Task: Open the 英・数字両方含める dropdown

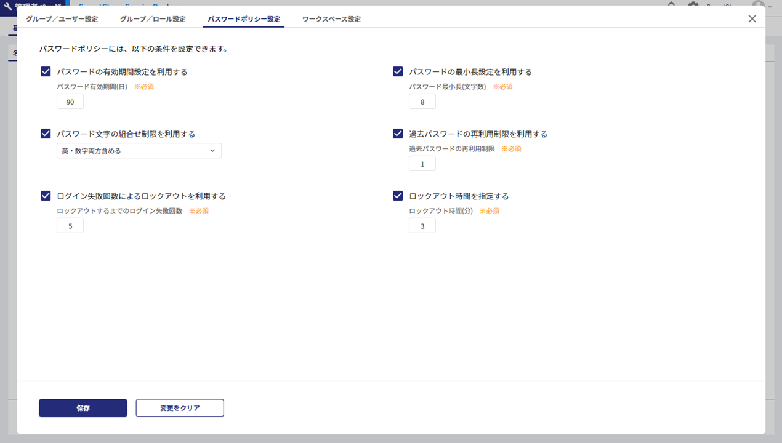Action: tap(139, 151)
